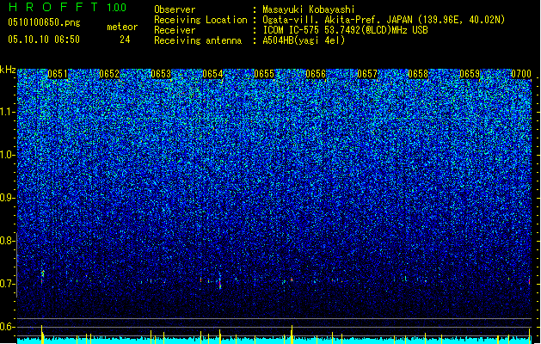
Task: Select observer name Masayuki Kobayashi
Action: coord(309,9)
